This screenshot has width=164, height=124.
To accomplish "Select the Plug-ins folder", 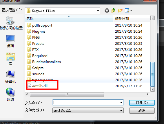I will (x=39, y=32).
